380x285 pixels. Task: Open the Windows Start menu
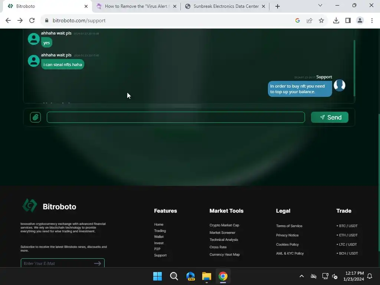click(x=157, y=276)
